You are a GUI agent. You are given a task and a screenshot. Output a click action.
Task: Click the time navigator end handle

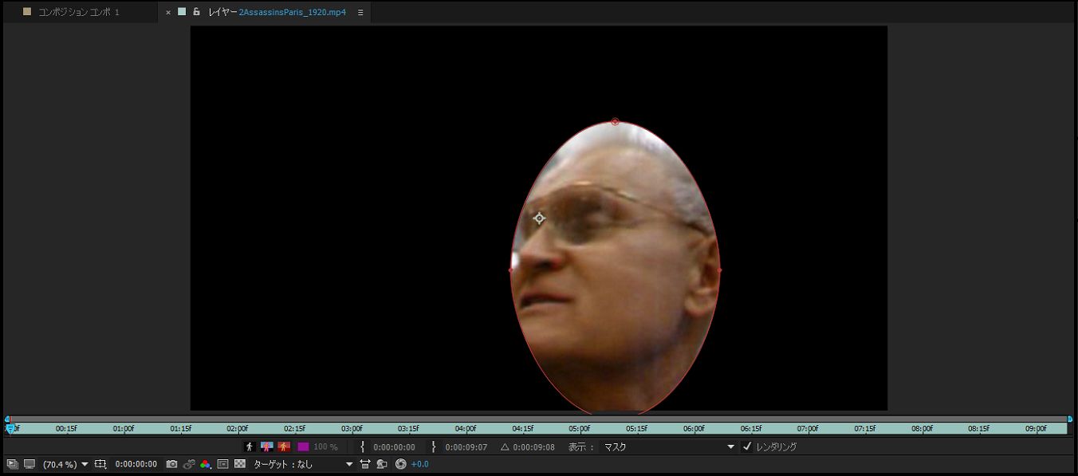(1070, 419)
